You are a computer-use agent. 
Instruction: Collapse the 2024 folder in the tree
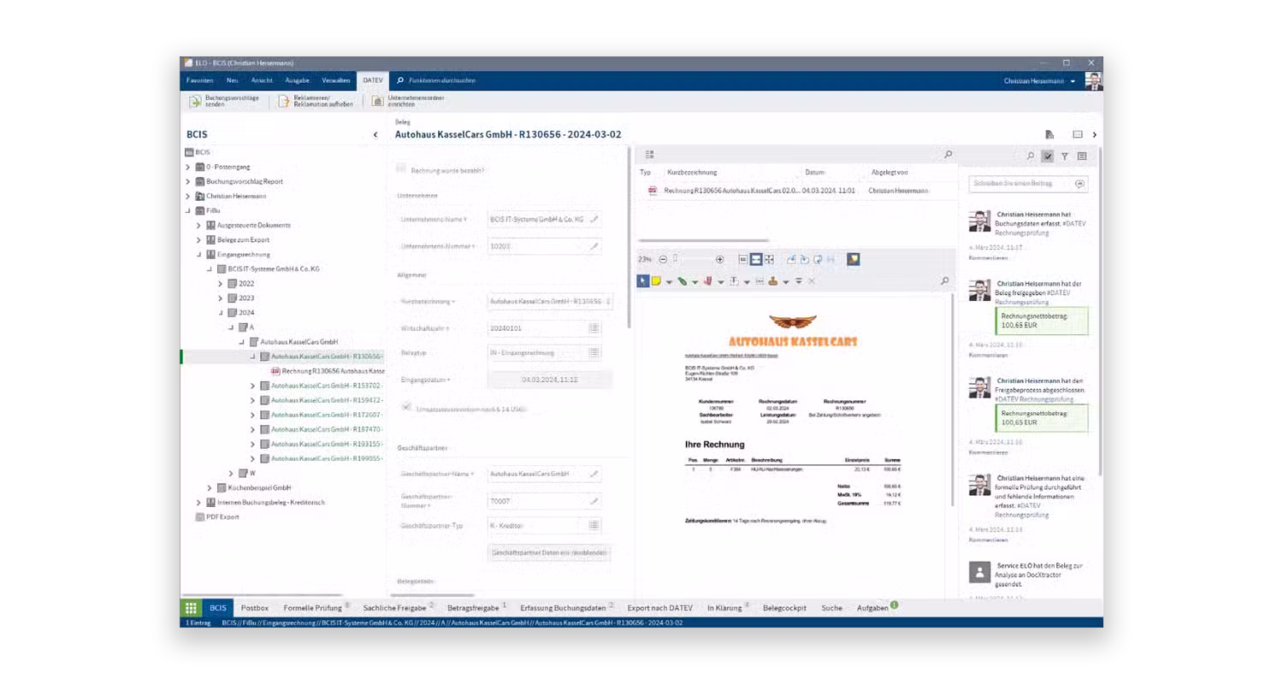[220, 313]
